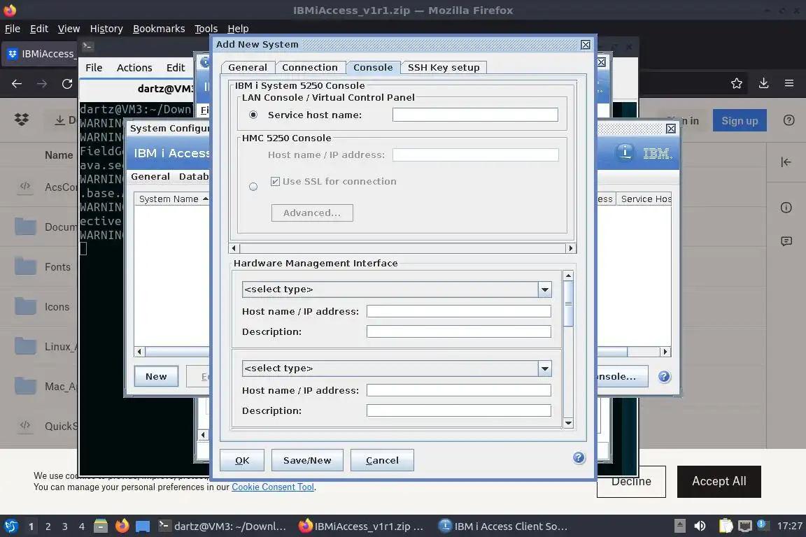Click first Host name / IP address field
Screen dimensions: 806x537
click(458, 311)
